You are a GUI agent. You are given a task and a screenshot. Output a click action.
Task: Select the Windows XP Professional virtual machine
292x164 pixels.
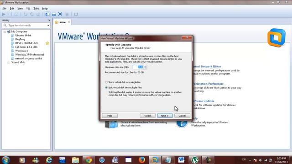(x=29, y=55)
